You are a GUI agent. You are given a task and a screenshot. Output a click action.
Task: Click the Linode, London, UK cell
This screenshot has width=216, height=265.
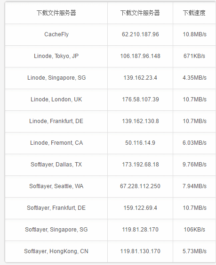tap(56, 99)
